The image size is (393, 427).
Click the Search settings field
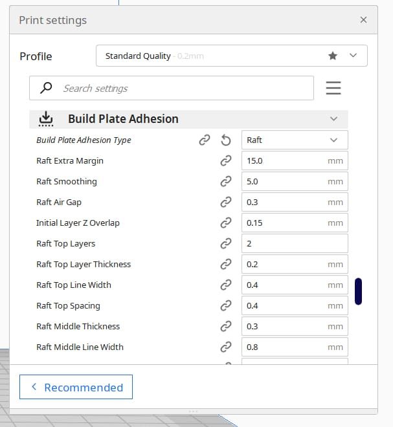(x=172, y=88)
